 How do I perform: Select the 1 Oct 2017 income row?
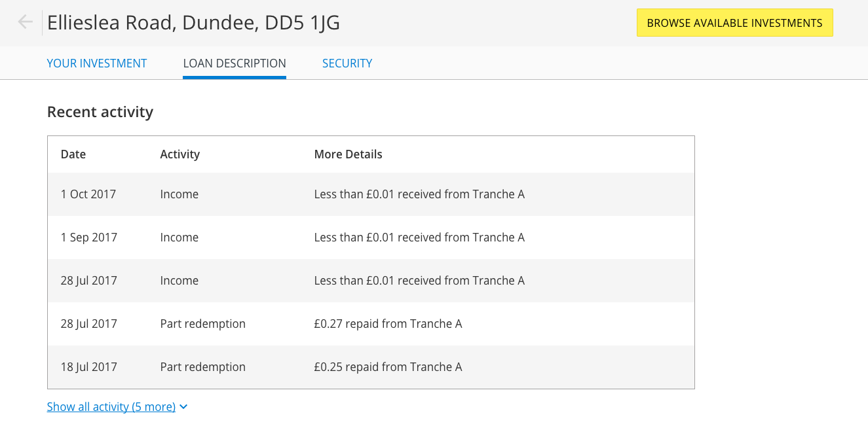point(371,194)
